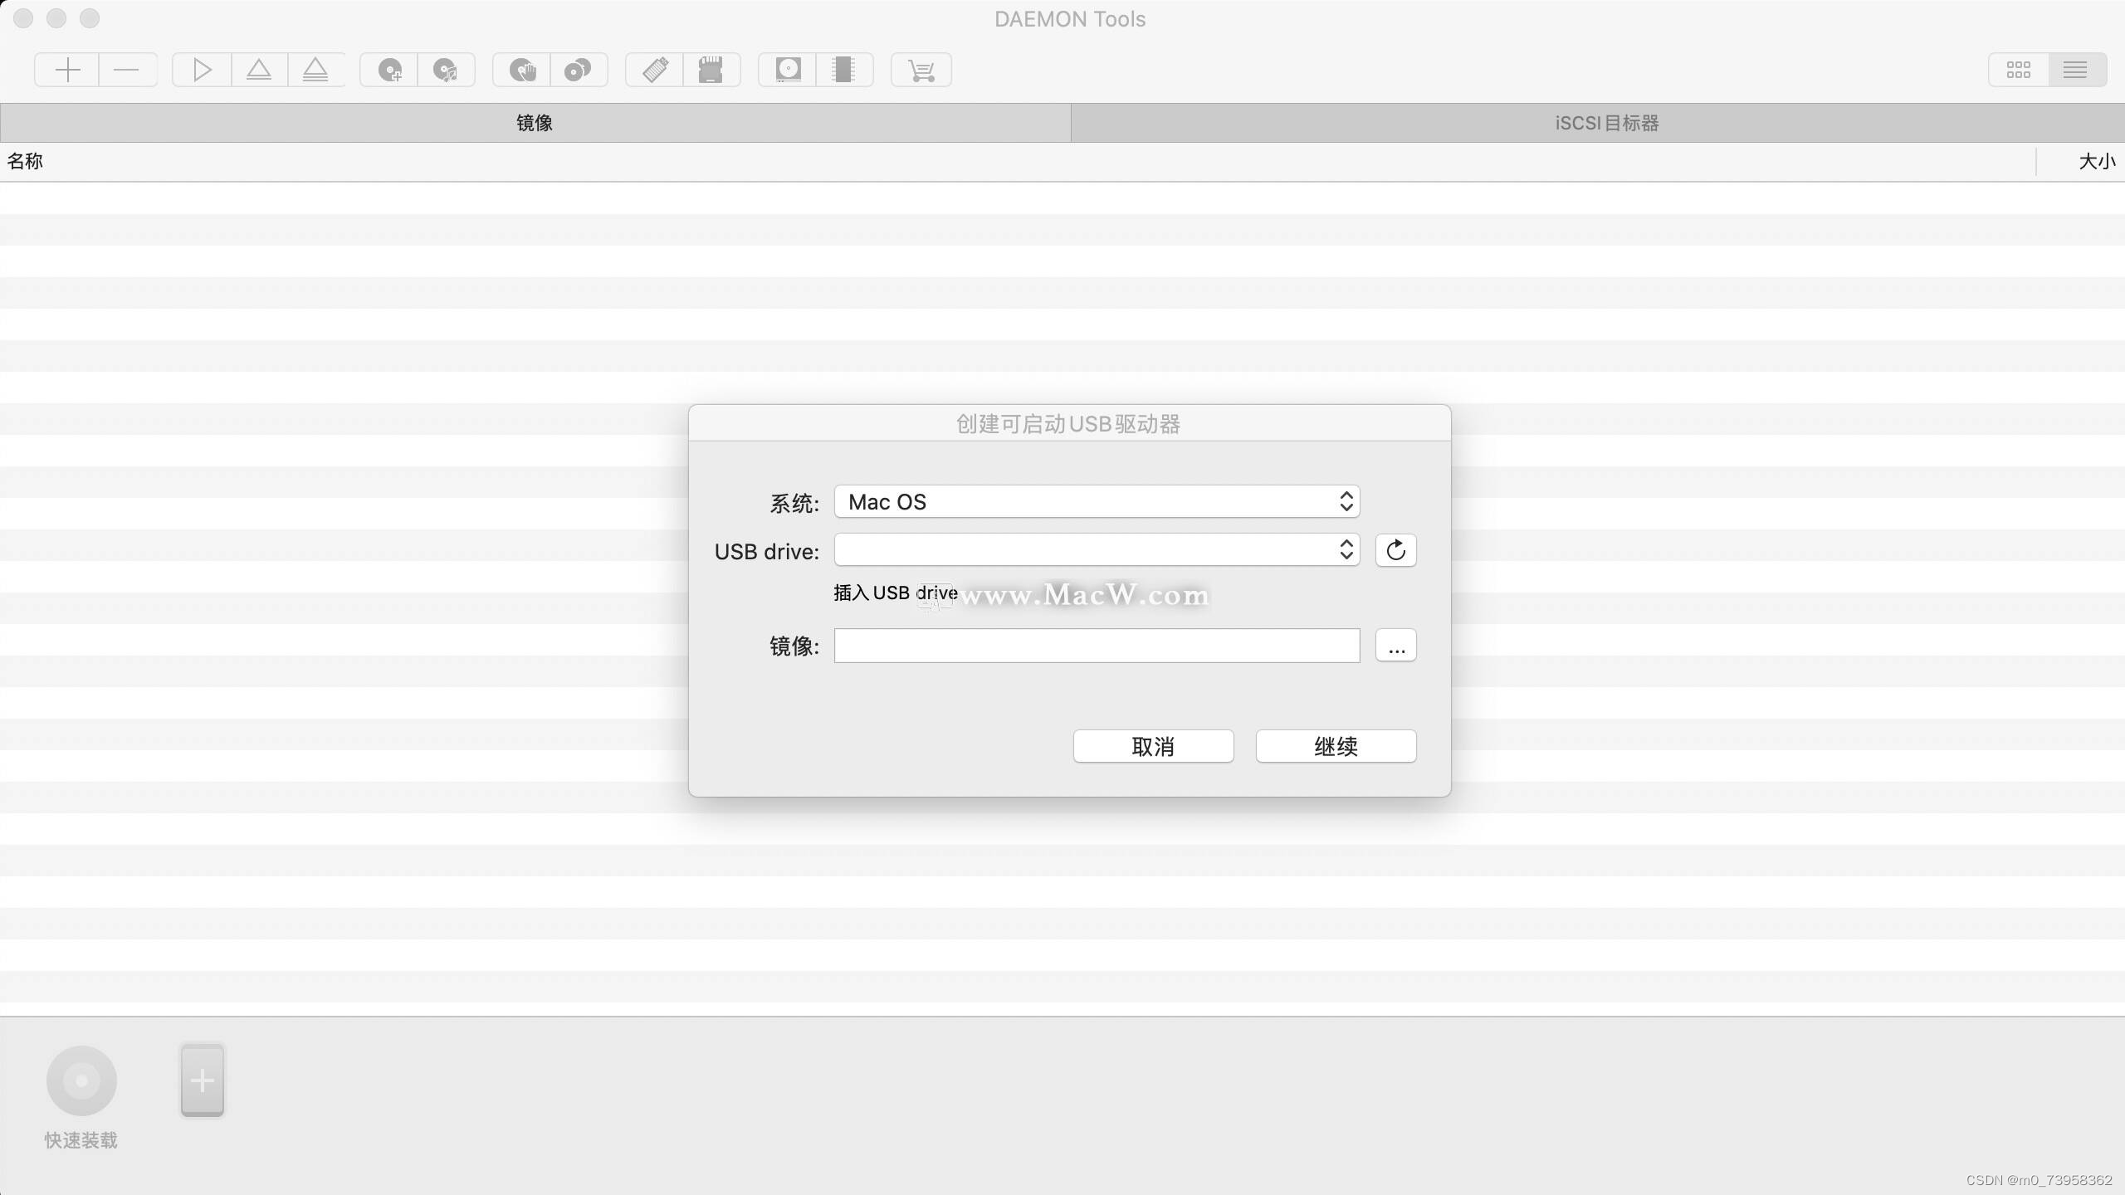The width and height of the screenshot is (2125, 1195).
Task: Click the RAM disk chip toolbar icon
Action: click(x=843, y=70)
